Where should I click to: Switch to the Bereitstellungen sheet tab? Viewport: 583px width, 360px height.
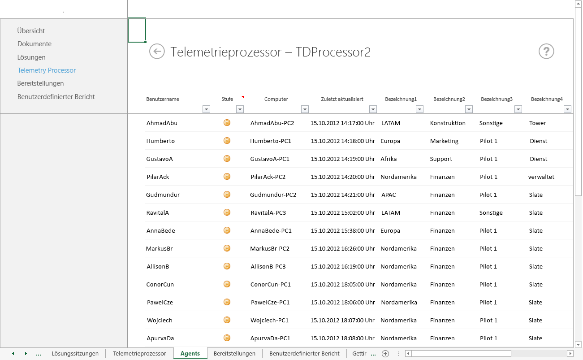(x=234, y=354)
